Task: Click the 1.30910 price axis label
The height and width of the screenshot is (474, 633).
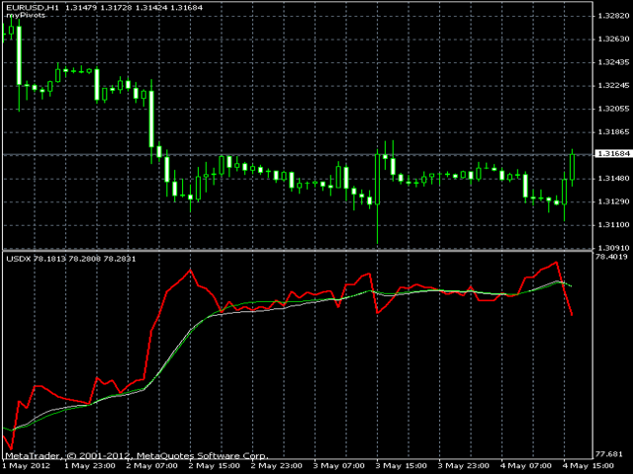Action: (613, 248)
